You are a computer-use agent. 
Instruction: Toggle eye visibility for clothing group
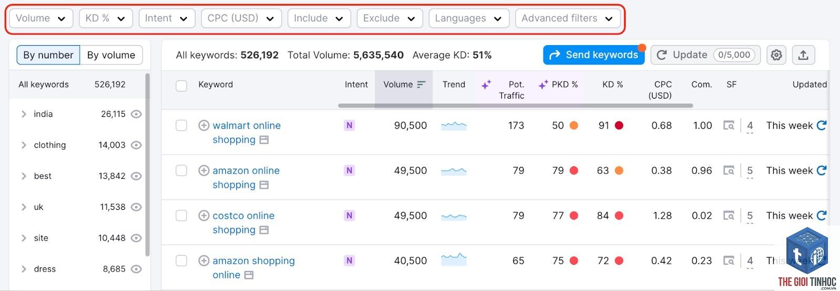[x=136, y=145]
